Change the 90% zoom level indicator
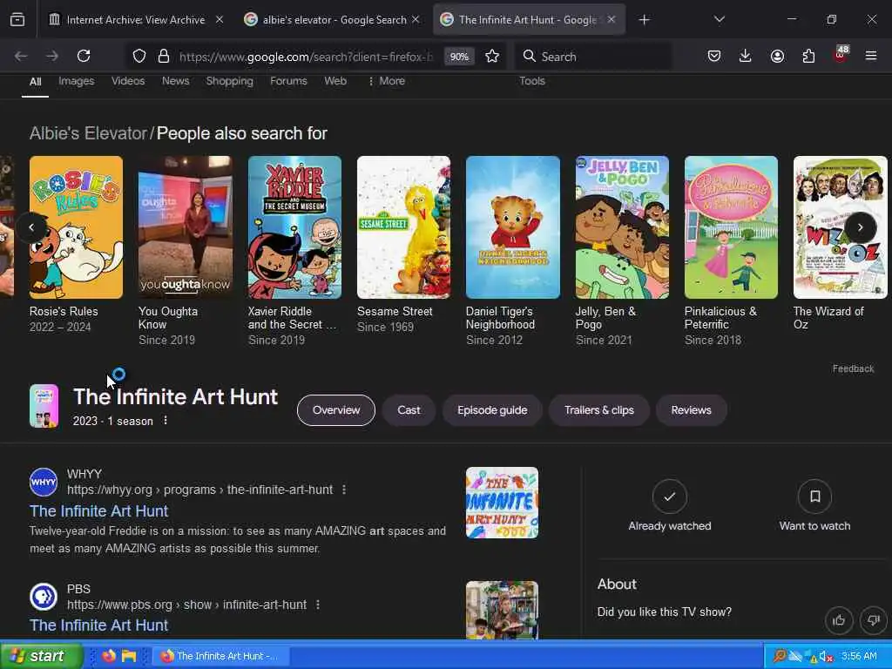 coord(459,57)
